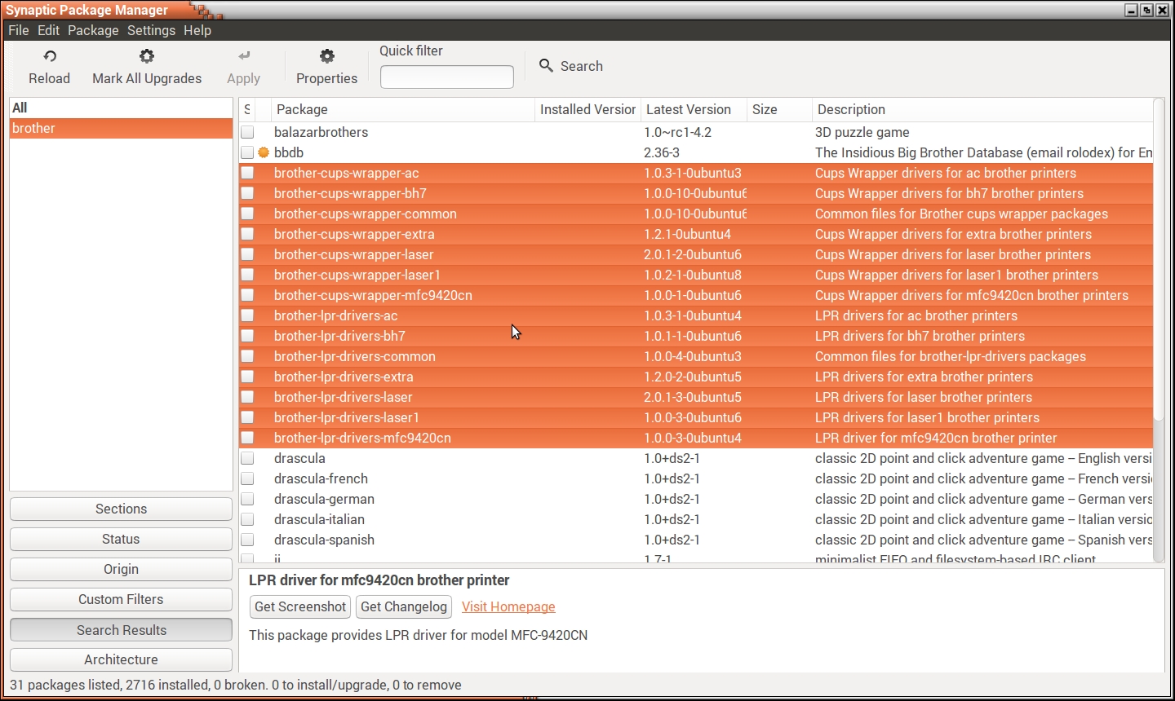Mark the brother-cups-wrapper-ac checkbox
This screenshot has height=701, width=1175.
[247, 173]
